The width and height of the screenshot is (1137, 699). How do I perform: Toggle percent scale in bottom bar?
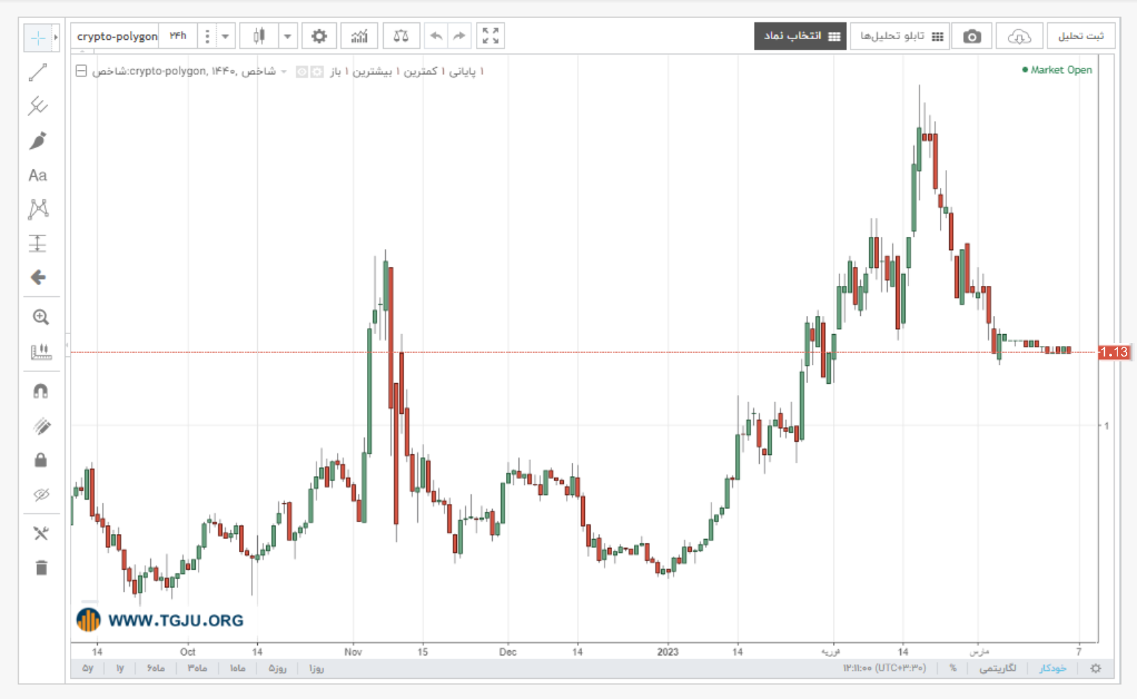(953, 668)
